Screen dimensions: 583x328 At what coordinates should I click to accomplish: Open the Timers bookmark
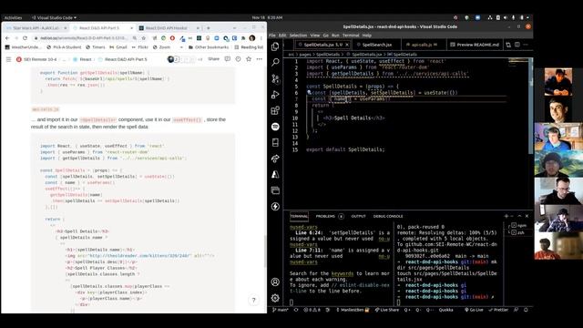pyautogui.click(x=95, y=47)
